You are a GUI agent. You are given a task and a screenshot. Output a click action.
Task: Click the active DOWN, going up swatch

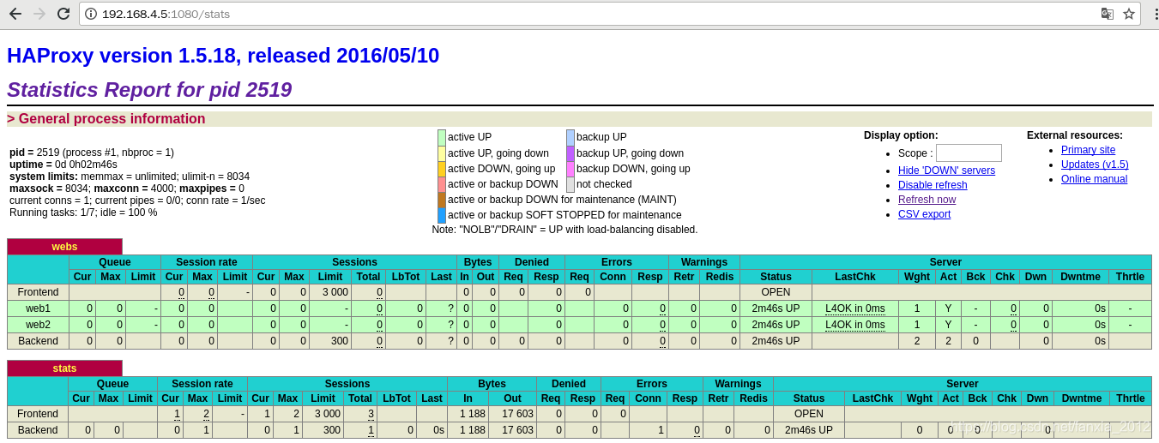pos(442,169)
